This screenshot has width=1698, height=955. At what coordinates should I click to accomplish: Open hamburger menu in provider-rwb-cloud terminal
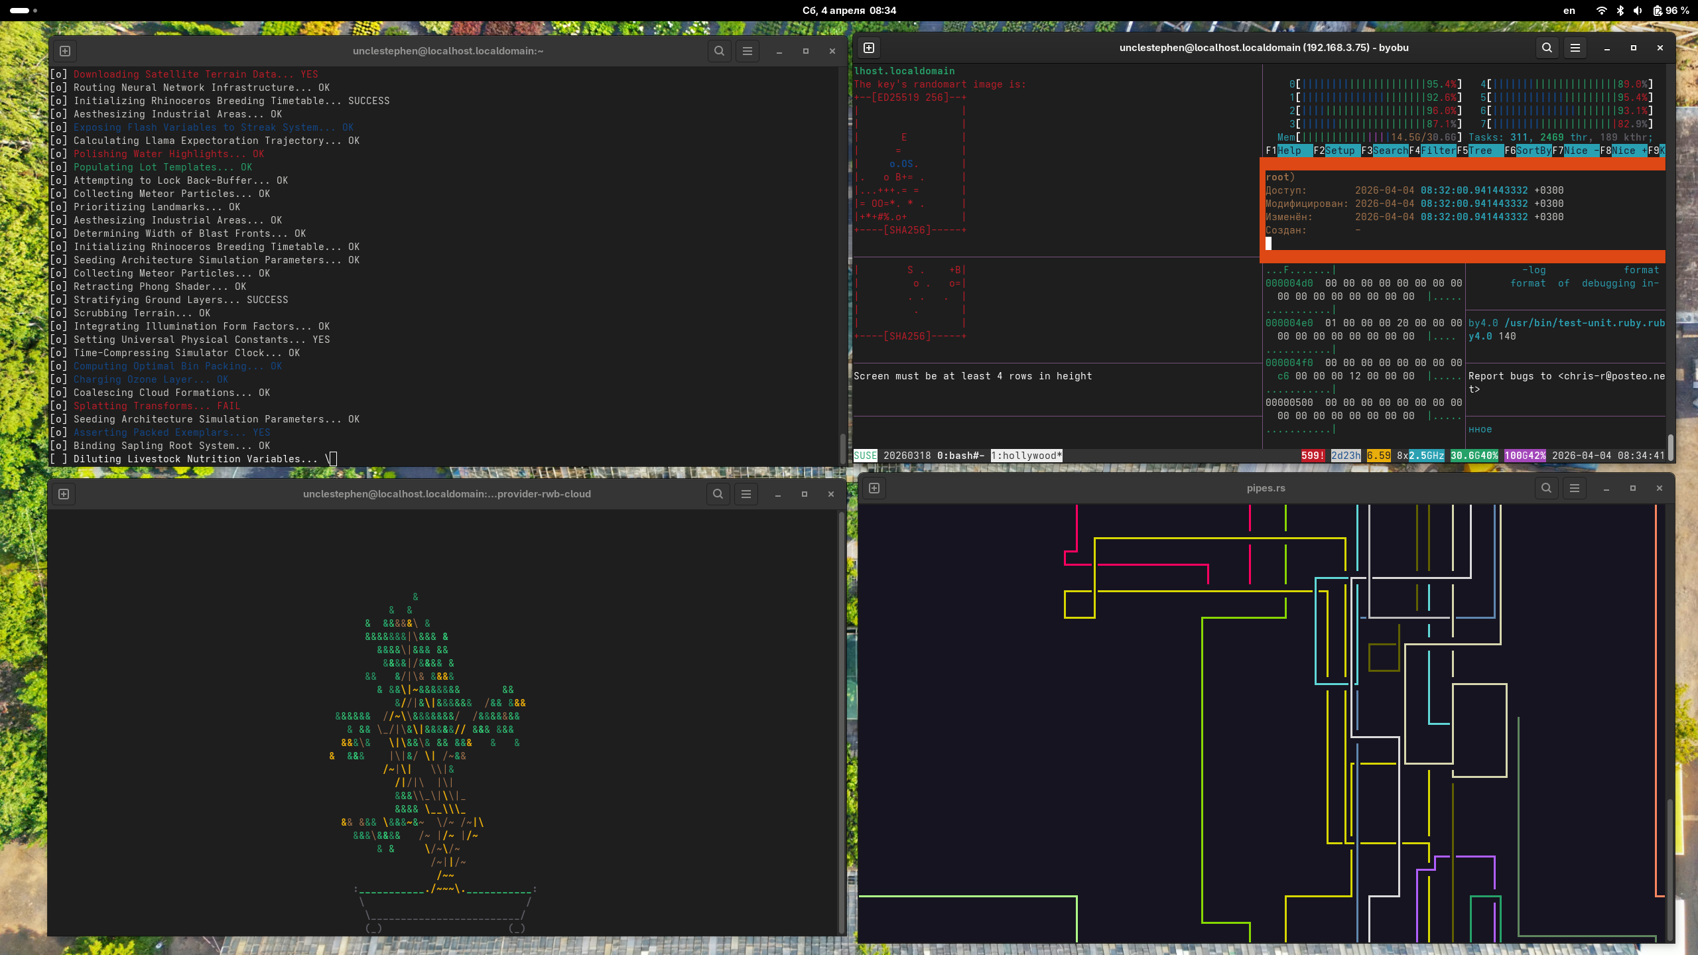746,494
